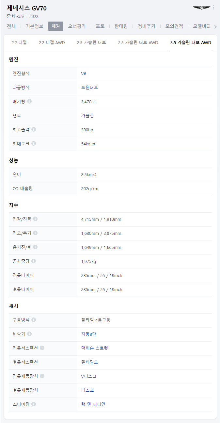Screen dimensions: 220x423
Task: Click the 가솔린 fuel value
Action: click(x=87, y=116)
